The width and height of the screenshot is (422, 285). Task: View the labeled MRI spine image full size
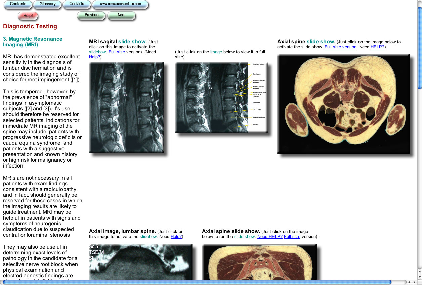[x=221, y=97]
